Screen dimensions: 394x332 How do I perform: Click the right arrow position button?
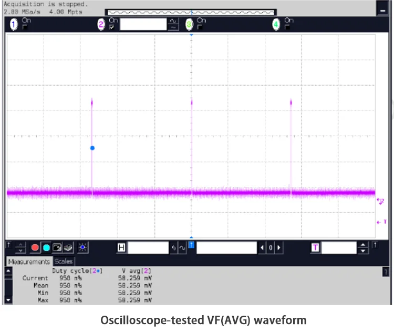(279, 248)
